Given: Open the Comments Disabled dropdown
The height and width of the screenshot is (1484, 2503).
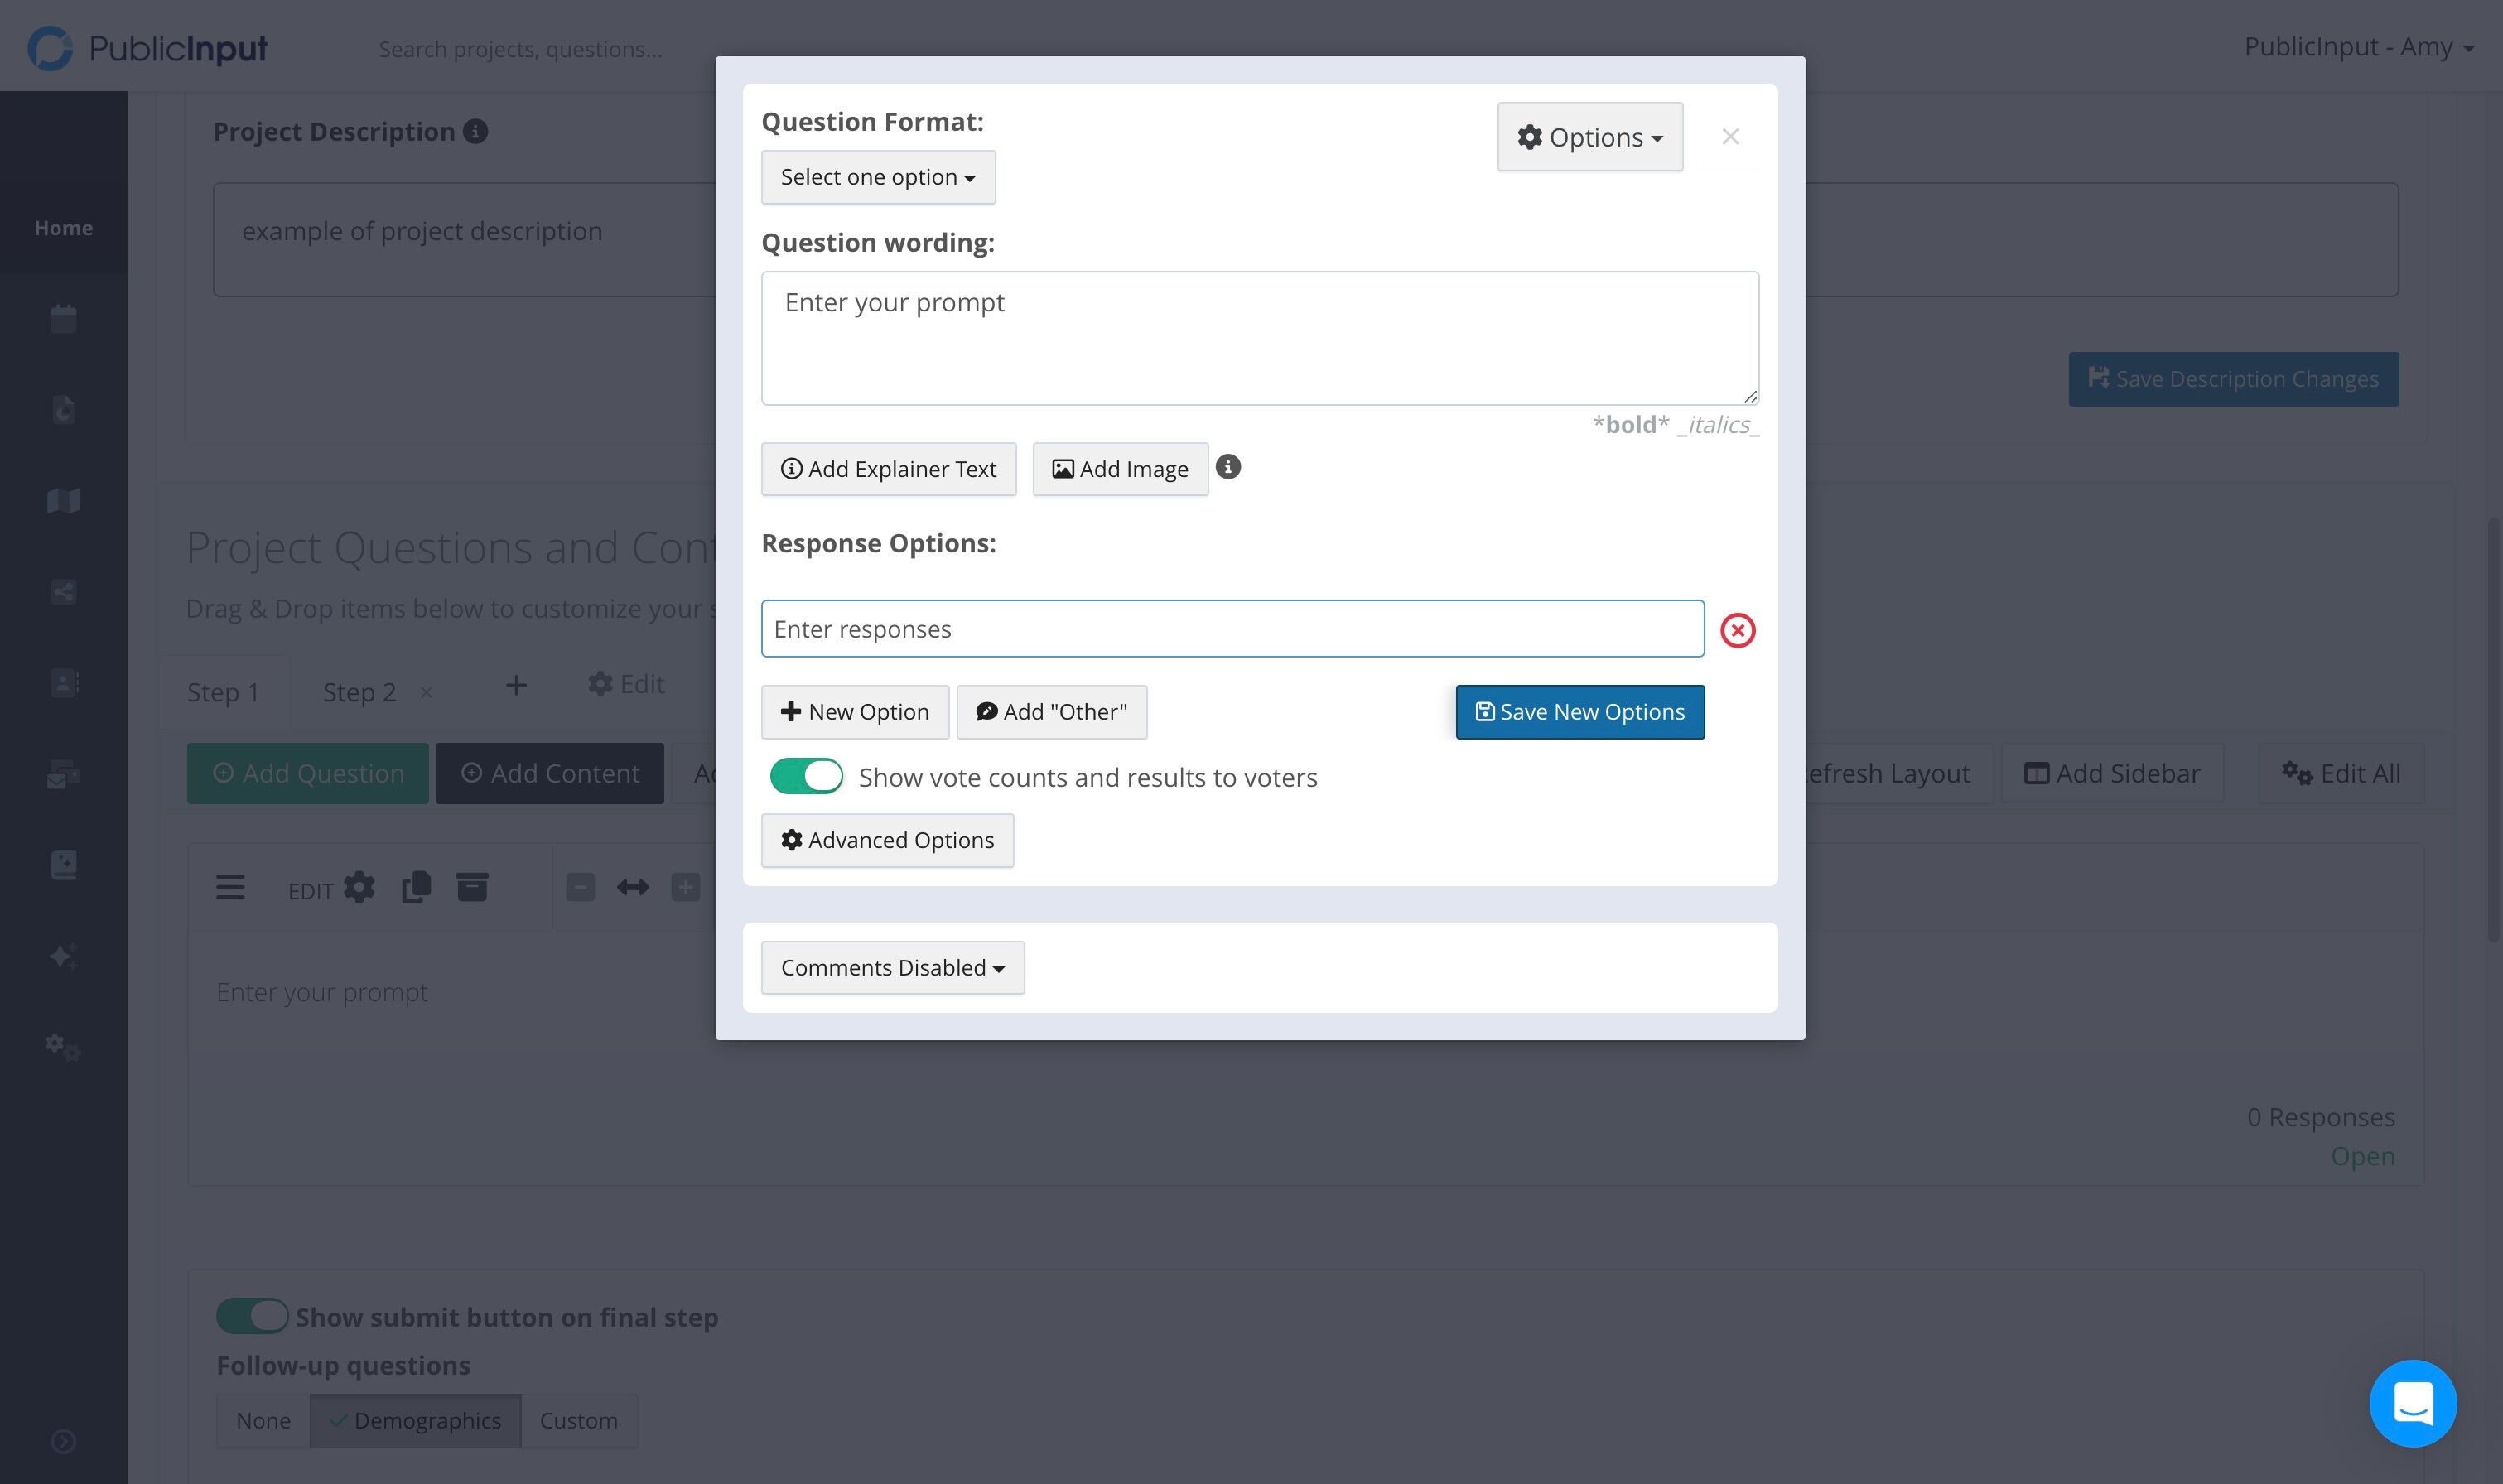Looking at the screenshot, I should 892,967.
